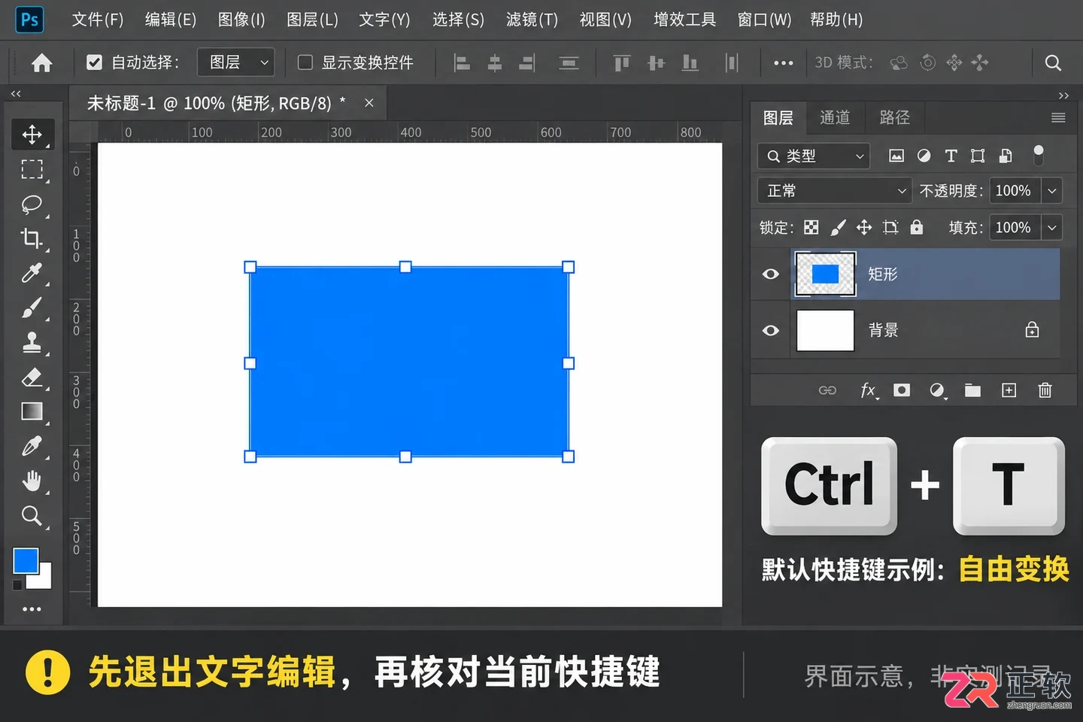Enable the 显示变换控件 checkbox
This screenshot has height=722, width=1083.
tap(305, 62)
